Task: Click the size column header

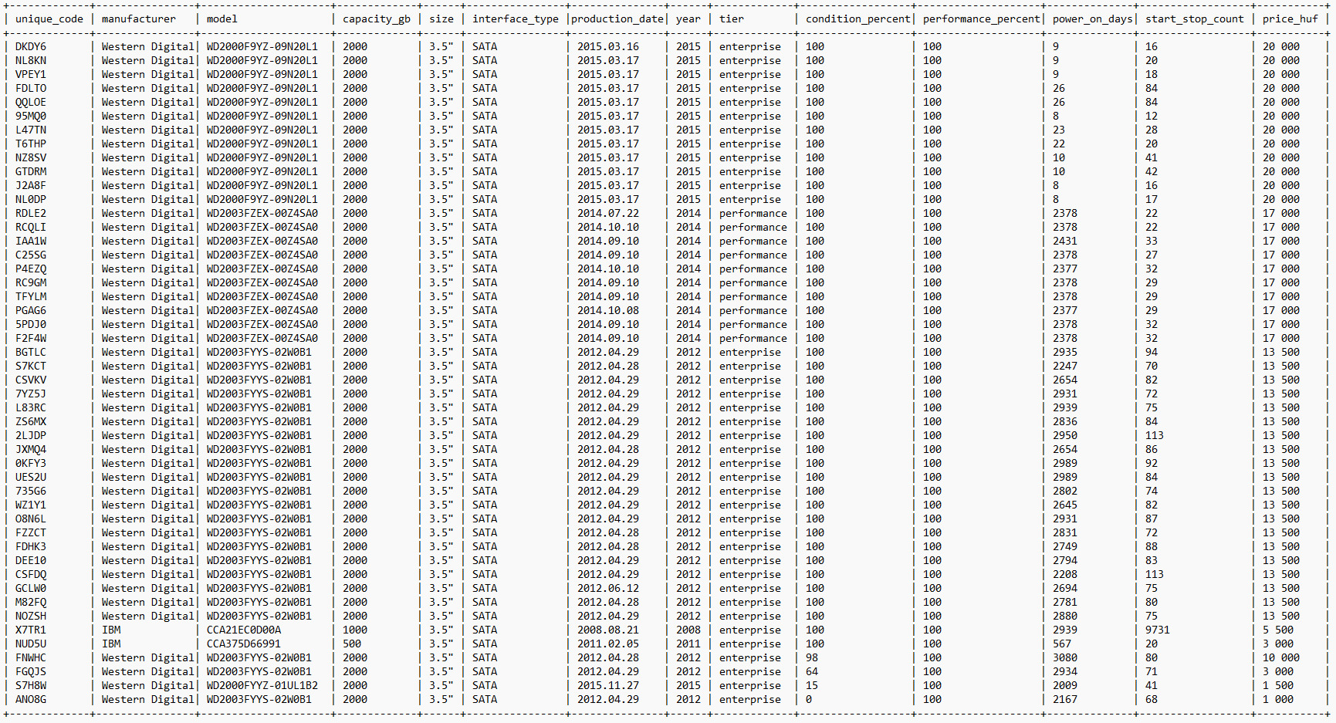Action: pyautogui.click(x=441, y=19)
